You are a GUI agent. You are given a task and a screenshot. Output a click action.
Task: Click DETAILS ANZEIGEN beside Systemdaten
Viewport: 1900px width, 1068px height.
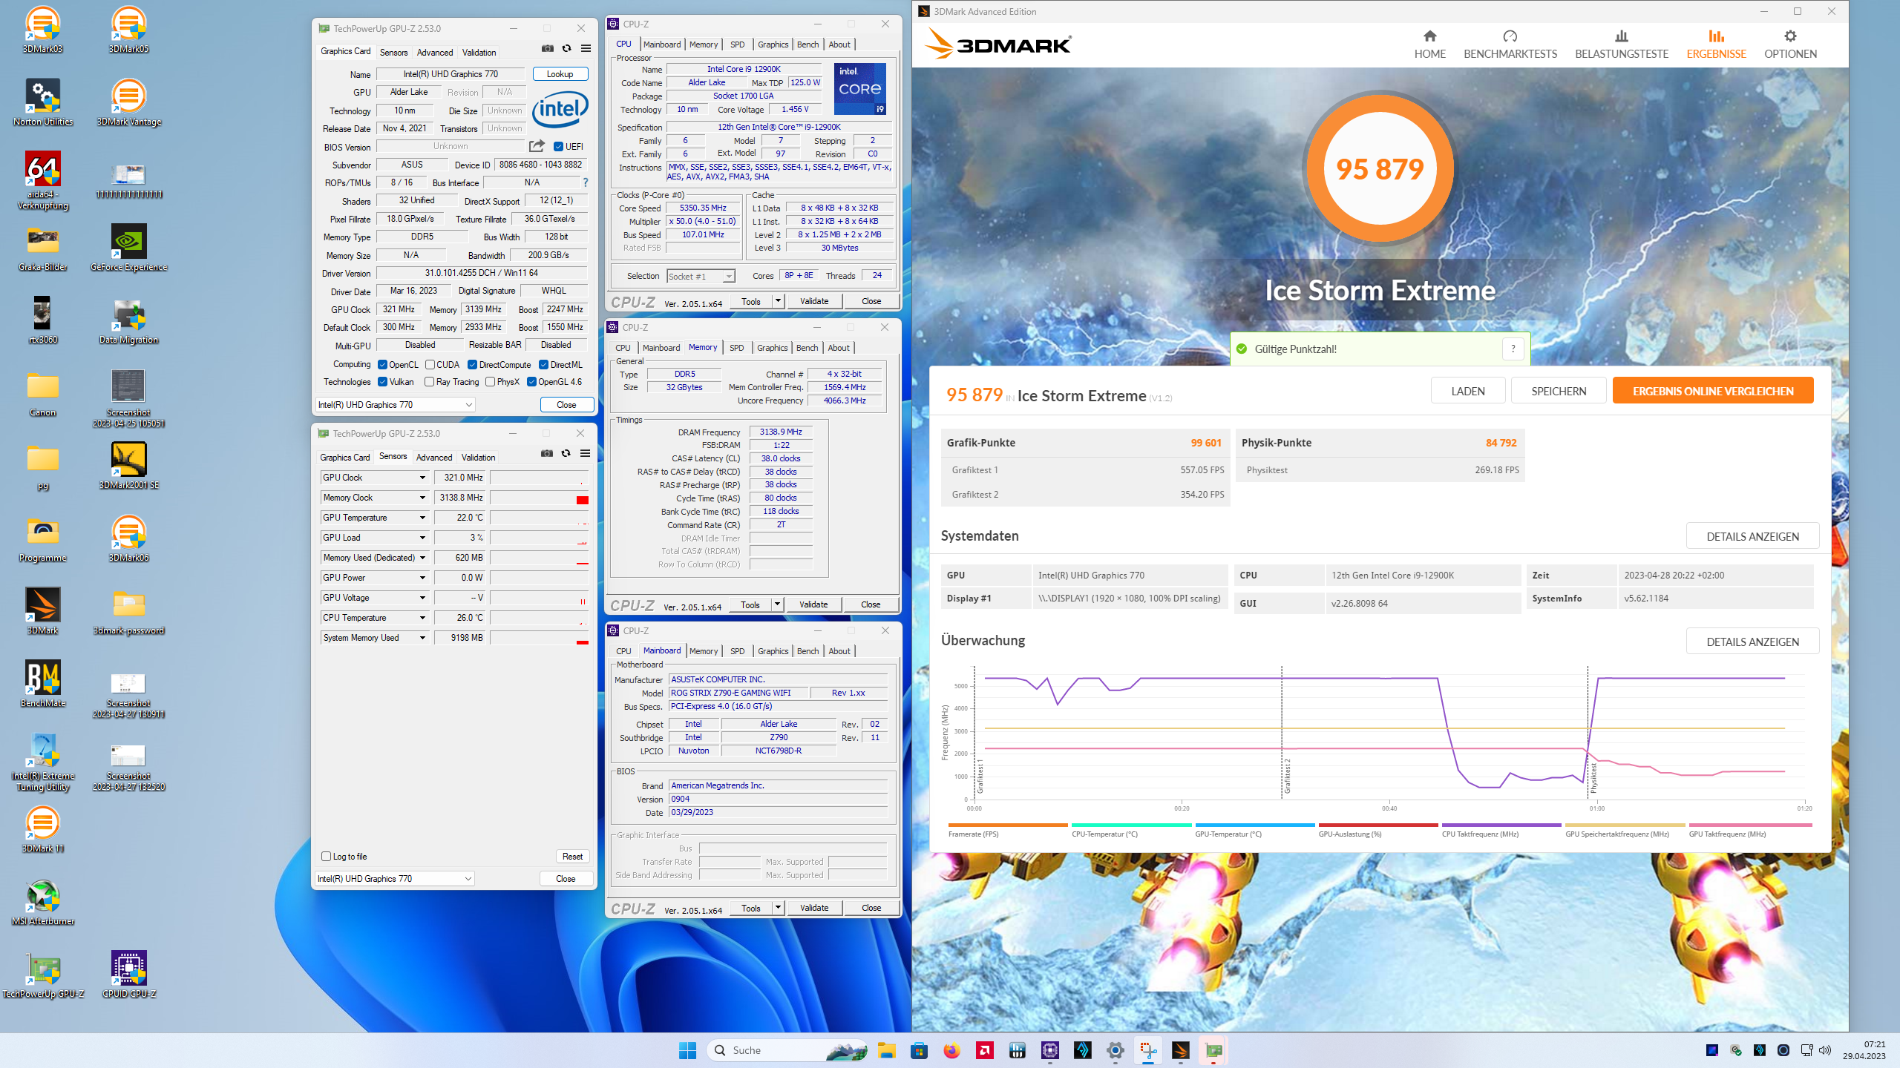(1752, 536)
